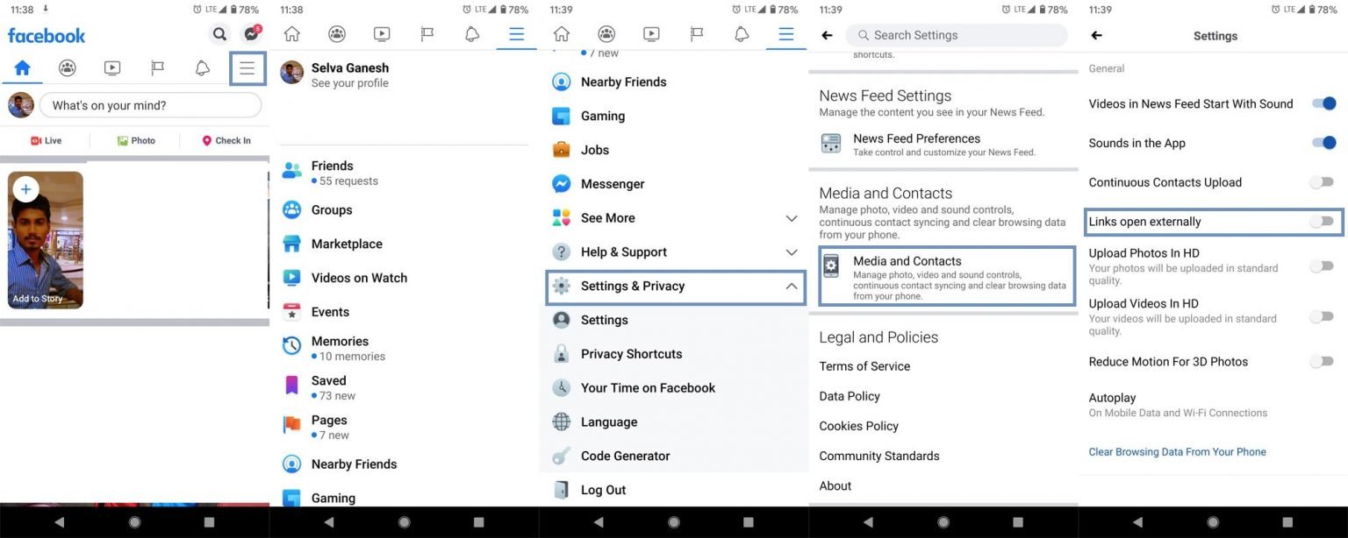
Task: Select the Nearby Friends icon
Action: click(x=562, y=81)
